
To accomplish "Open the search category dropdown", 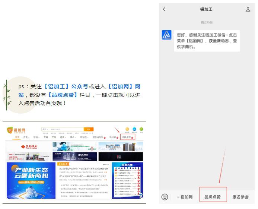I will (45, 129).
